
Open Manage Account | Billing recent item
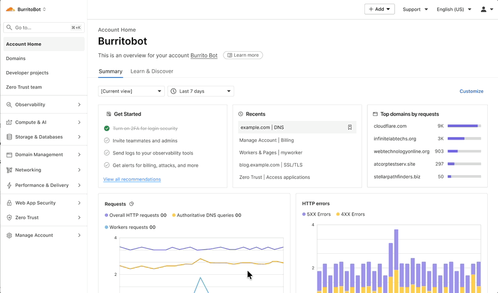(267, 140)
